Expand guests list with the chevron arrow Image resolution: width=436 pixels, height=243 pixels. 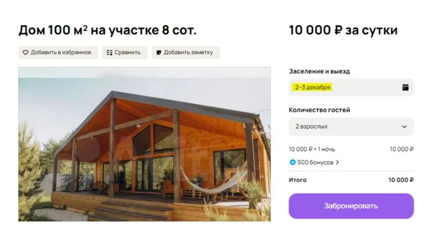pyautogui.click(x=404, y=127)
